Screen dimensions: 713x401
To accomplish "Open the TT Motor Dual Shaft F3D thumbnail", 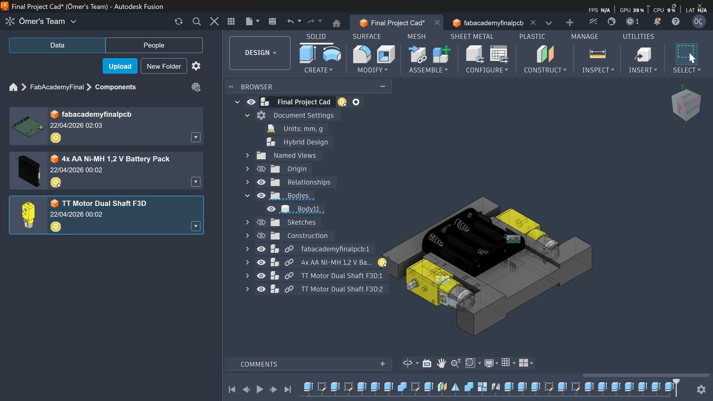I will (x=28, y=215).
